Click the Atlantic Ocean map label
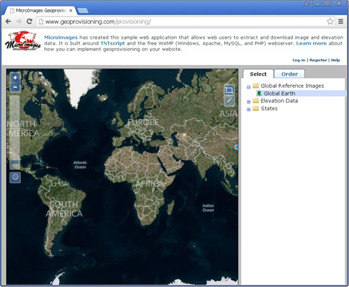Image resolution: width=349 pixels, height=287 pixels. coord(80,165)
